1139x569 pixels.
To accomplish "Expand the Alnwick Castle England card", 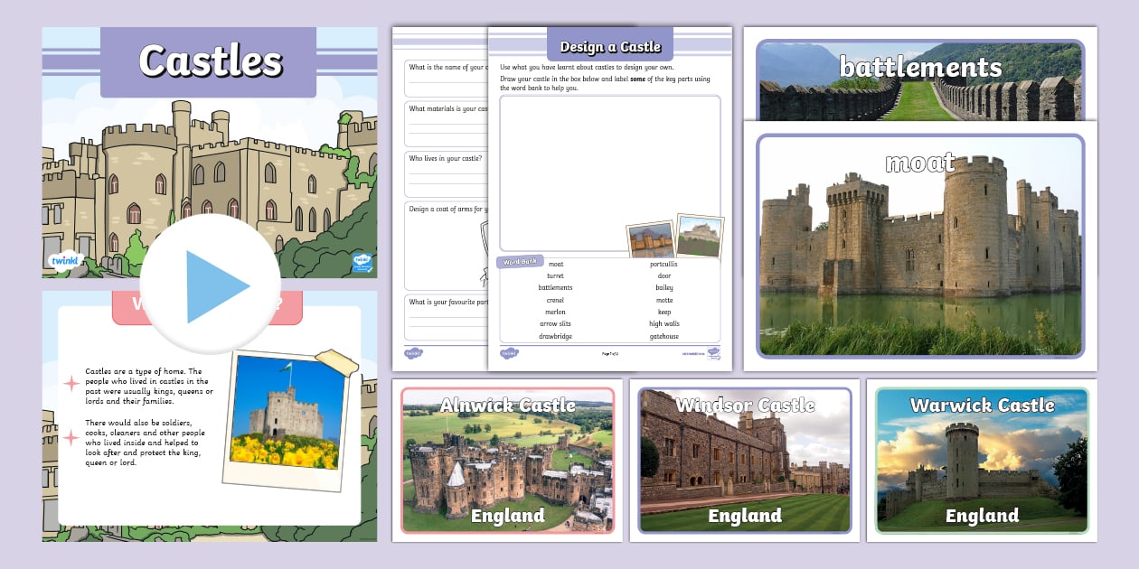I will [x=509, y=462].
